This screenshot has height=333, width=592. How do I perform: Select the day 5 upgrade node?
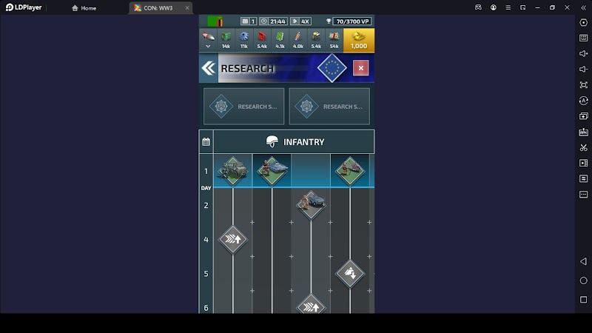point(350,273)
